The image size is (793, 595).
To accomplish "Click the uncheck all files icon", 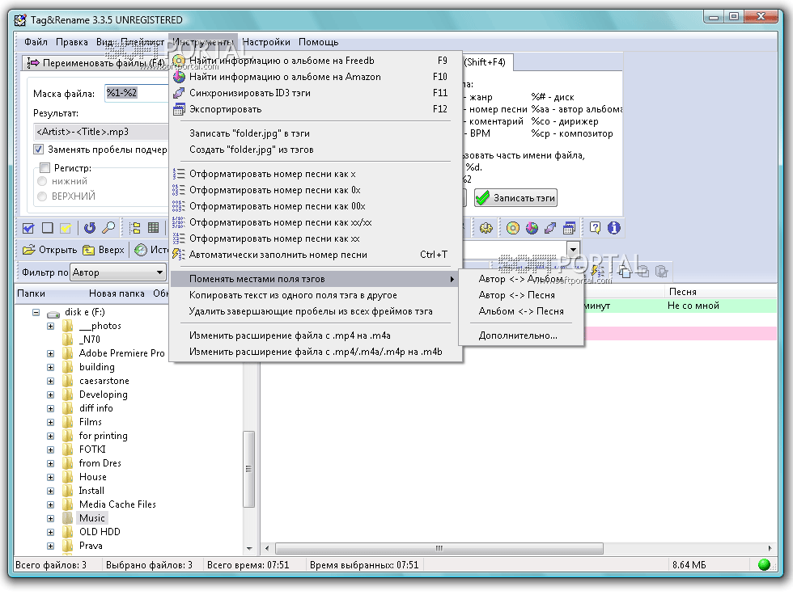I will coord(47,228).
